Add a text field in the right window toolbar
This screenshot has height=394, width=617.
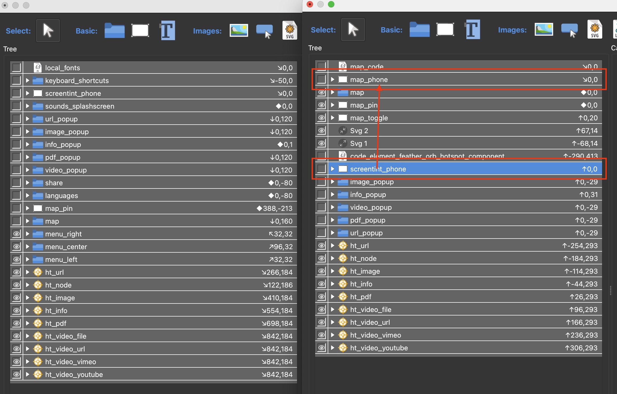coord(472,30)
